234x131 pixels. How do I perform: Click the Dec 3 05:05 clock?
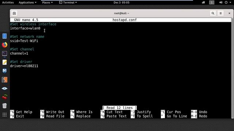(x=121, y=3)
